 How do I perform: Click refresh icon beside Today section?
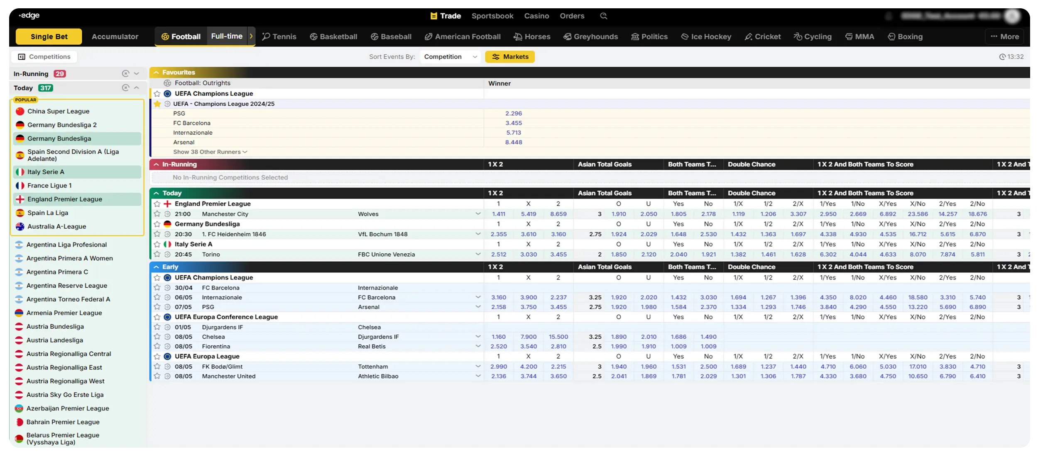(x=125, y=87)
